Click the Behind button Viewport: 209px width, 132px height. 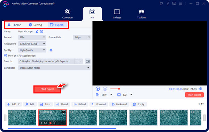click(80, 104)
